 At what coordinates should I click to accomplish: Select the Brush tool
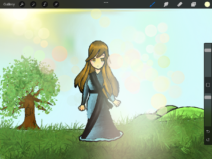click(152, 4)
